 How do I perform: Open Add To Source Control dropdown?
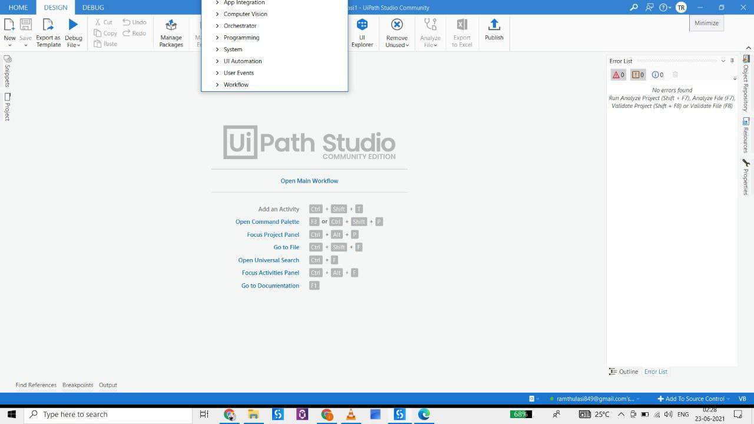(x=693, y=399)
